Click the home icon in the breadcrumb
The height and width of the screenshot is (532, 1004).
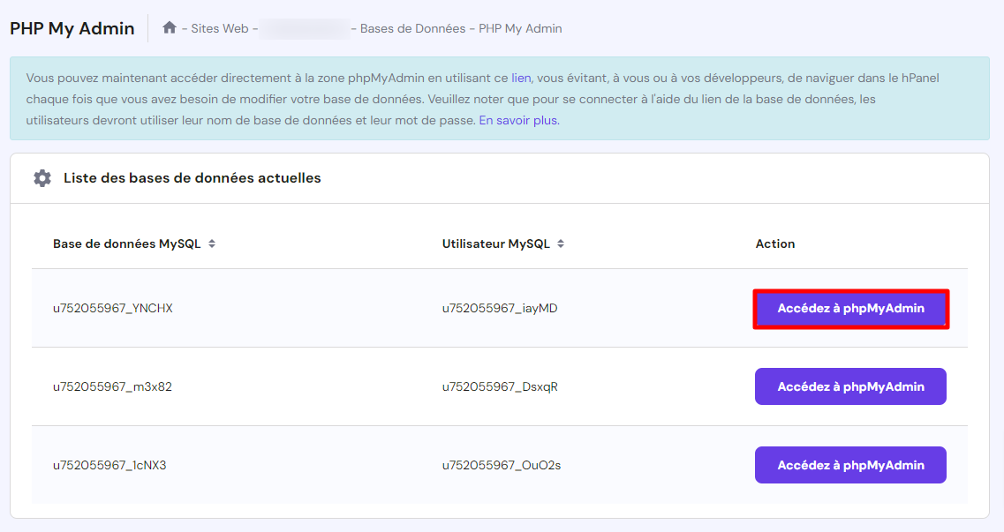169,27
